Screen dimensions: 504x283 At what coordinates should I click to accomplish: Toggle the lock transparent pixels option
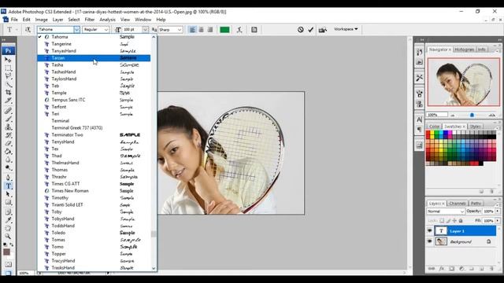pos(442,221)
